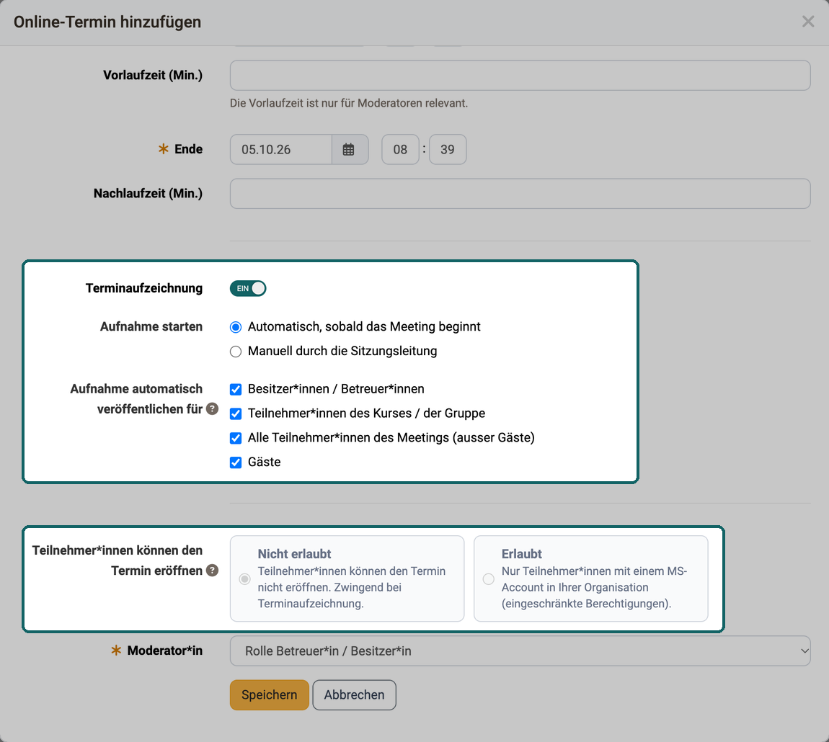Uncheck Besitzer*innen / Betreuer*innen checkbox
Screen dimensions: 829x742
(236, 390)
